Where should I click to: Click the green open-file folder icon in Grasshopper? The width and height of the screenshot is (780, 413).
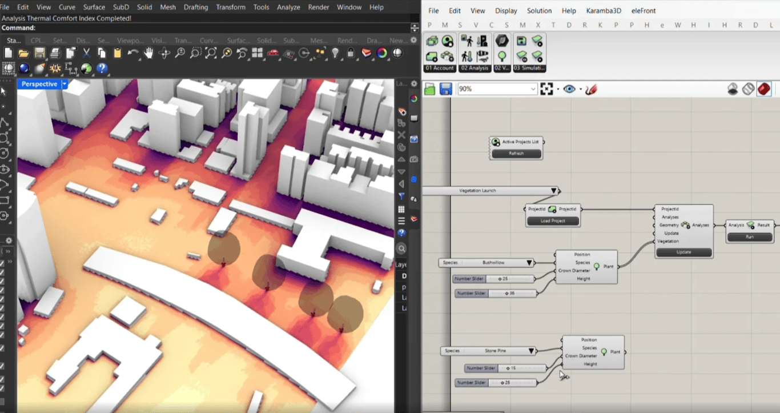coord(430,89)
